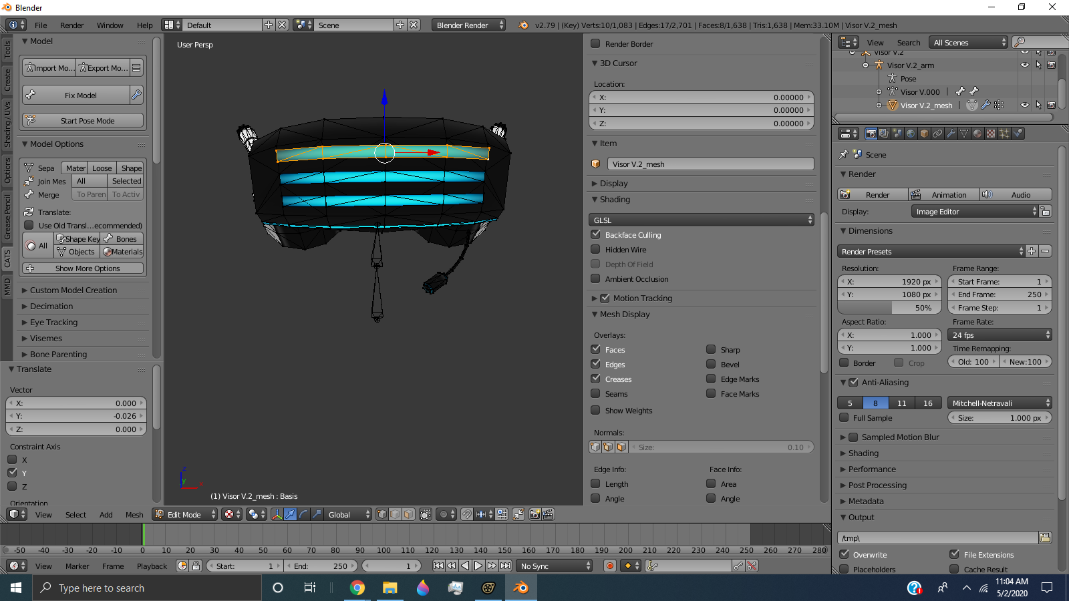Image resolution: width=1069 pixels, height=601 pixels.
Task: Enable the translate manipulator arrow icon
Action: click(290, 514)
